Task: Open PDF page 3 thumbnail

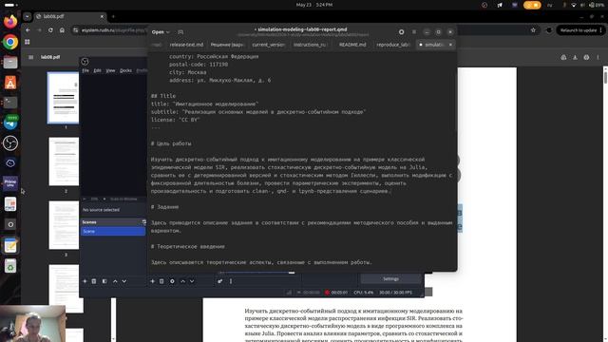Action: 64,225
